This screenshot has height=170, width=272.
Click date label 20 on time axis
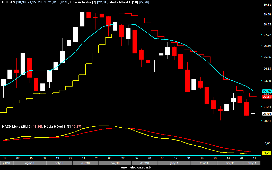tap(149, 158)
